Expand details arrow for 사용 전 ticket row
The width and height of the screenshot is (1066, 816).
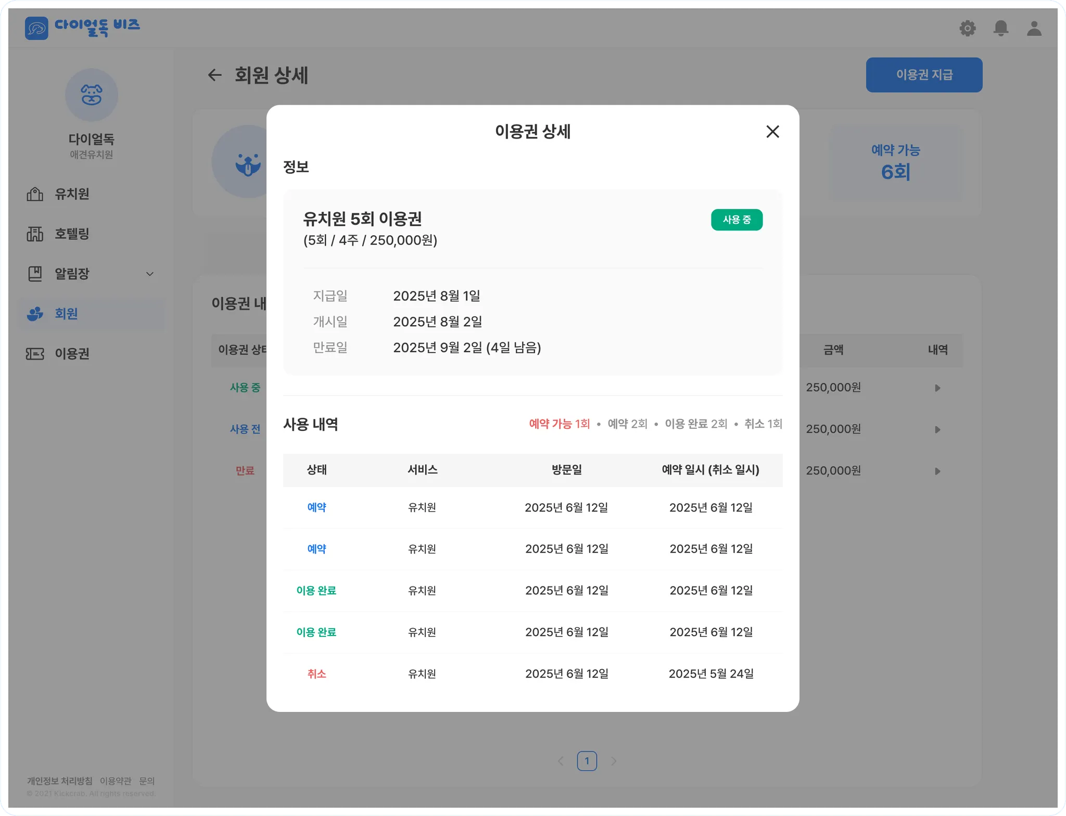(x=937, y=430)
